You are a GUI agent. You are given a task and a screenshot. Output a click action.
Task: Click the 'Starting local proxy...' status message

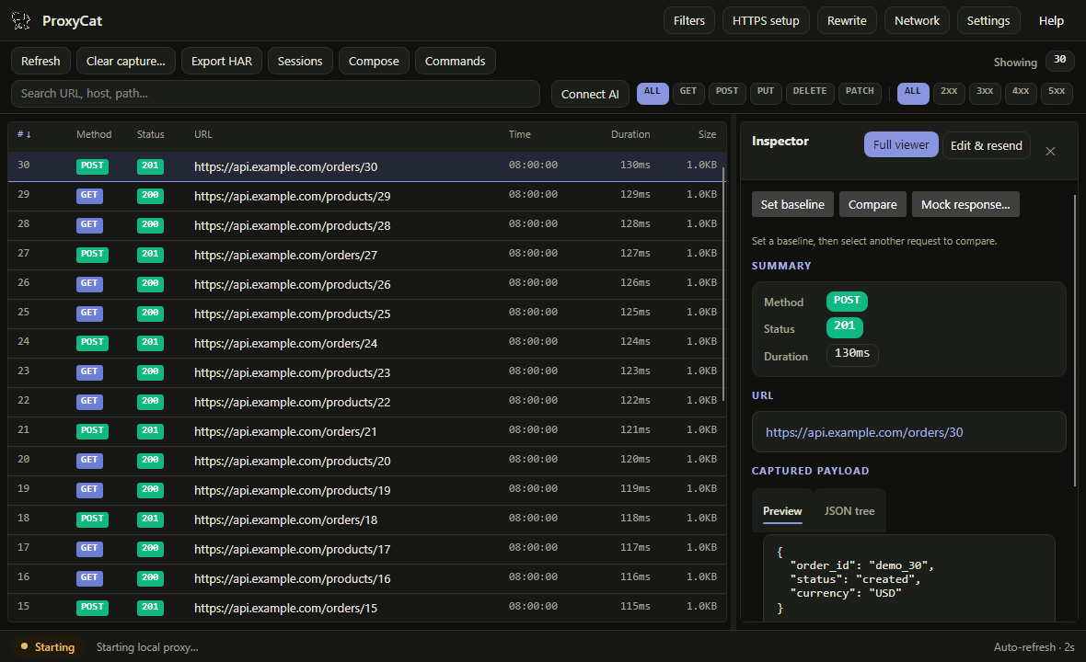tap(147, 646)
